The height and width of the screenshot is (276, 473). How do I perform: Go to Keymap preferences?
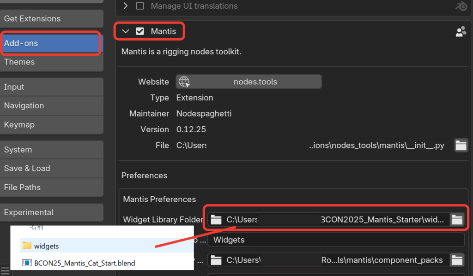(x=51, y=125)
